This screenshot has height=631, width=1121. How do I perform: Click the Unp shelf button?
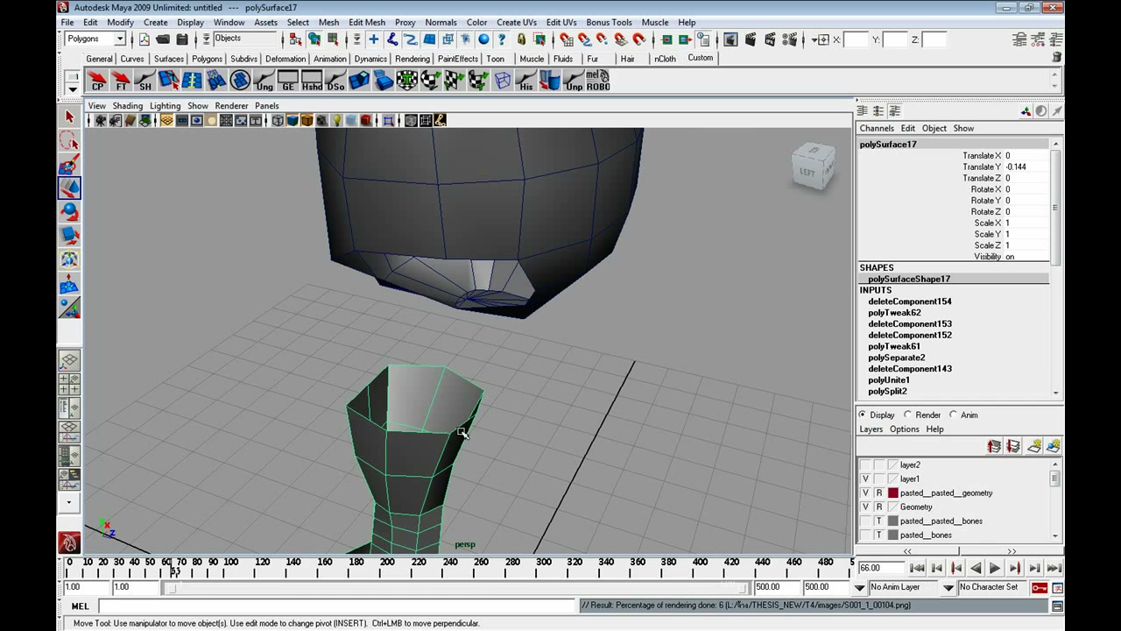coord(574,82)
